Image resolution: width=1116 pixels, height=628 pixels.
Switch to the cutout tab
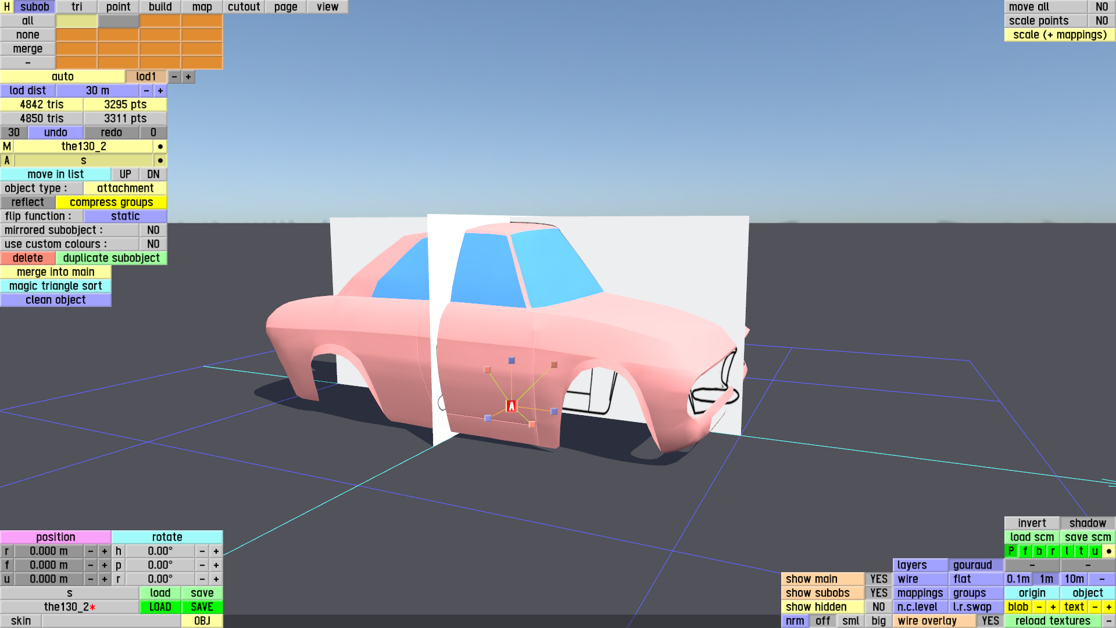coord(244,7)
